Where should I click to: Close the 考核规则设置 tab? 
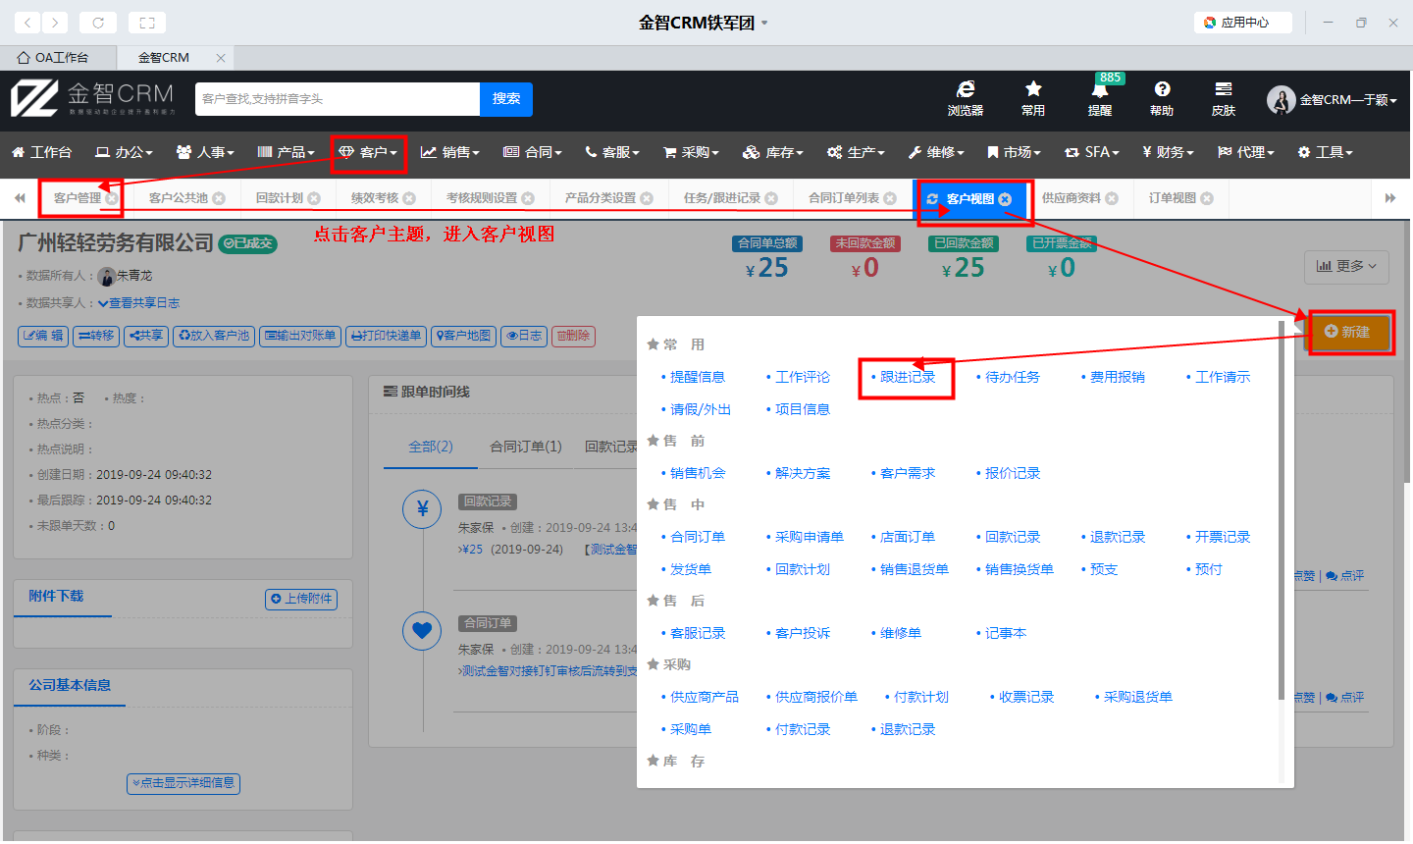[528, 198]
